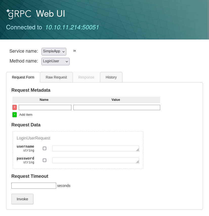Open the History tab
Viewport: 209px width, 216px height.
pyautogui.click(x=111, y=77)
